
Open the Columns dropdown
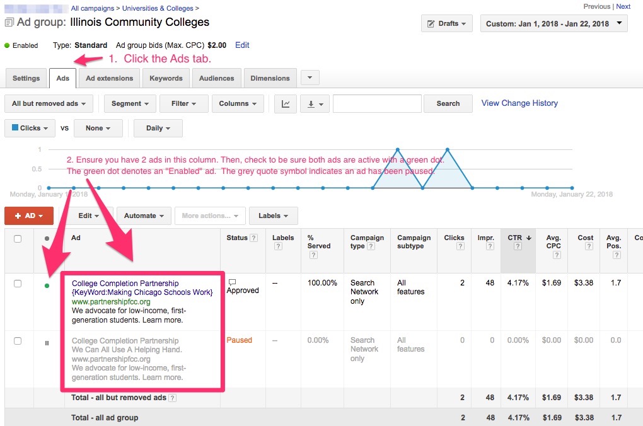coord(238,104)
